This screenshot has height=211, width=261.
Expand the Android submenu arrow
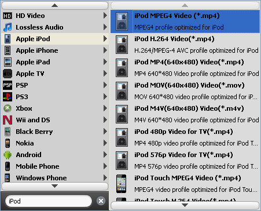(x=105, y=155)
